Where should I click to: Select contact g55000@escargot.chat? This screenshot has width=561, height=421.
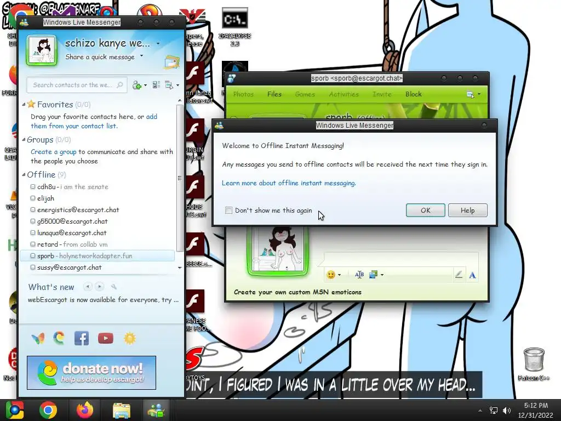[x=98, y=221]
